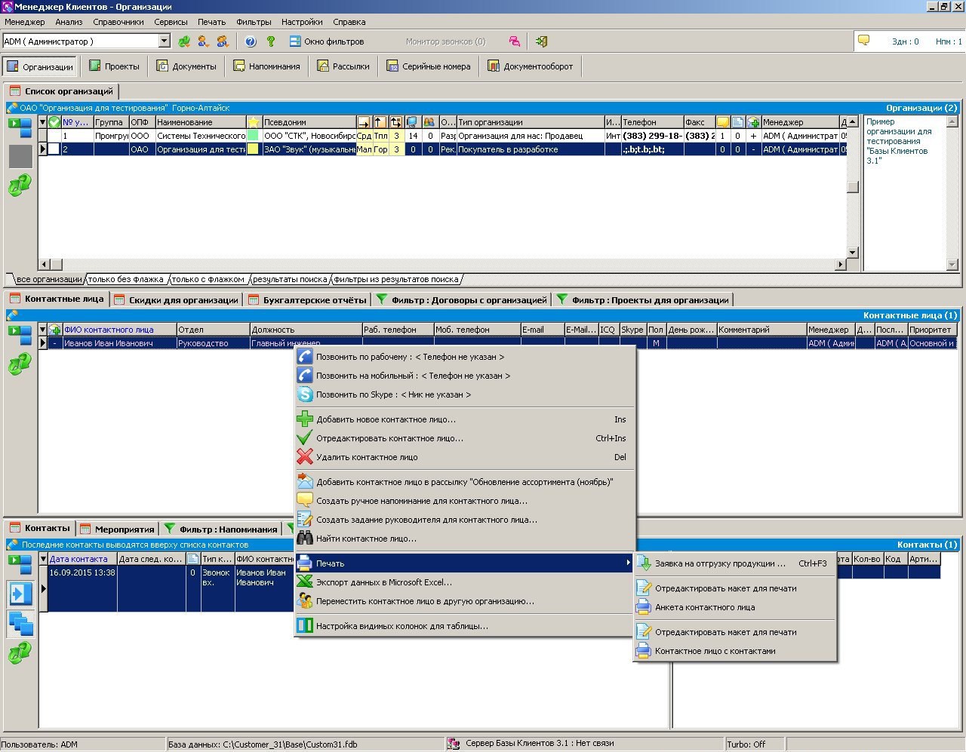The height and width of the screenshot is (752, 966).
Task: Toggle the flag checkbox for organization row 1
Action: coord(54,136)
